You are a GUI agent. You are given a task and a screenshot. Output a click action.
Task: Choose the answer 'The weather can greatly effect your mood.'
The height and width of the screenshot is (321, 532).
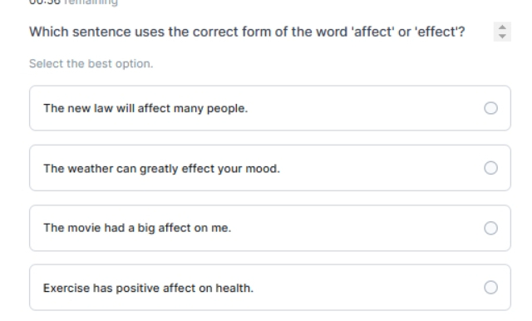coord(270,168)
